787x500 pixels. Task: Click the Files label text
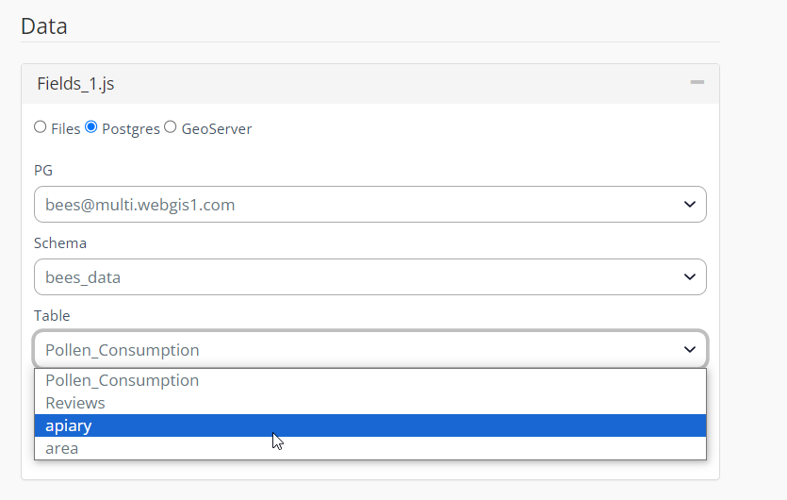(65, 128)
